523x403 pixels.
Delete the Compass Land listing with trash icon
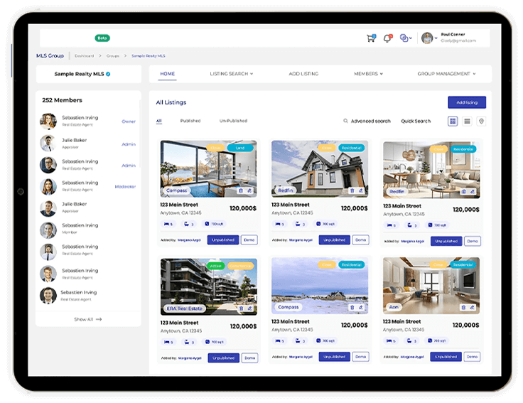tap(241, 190)
